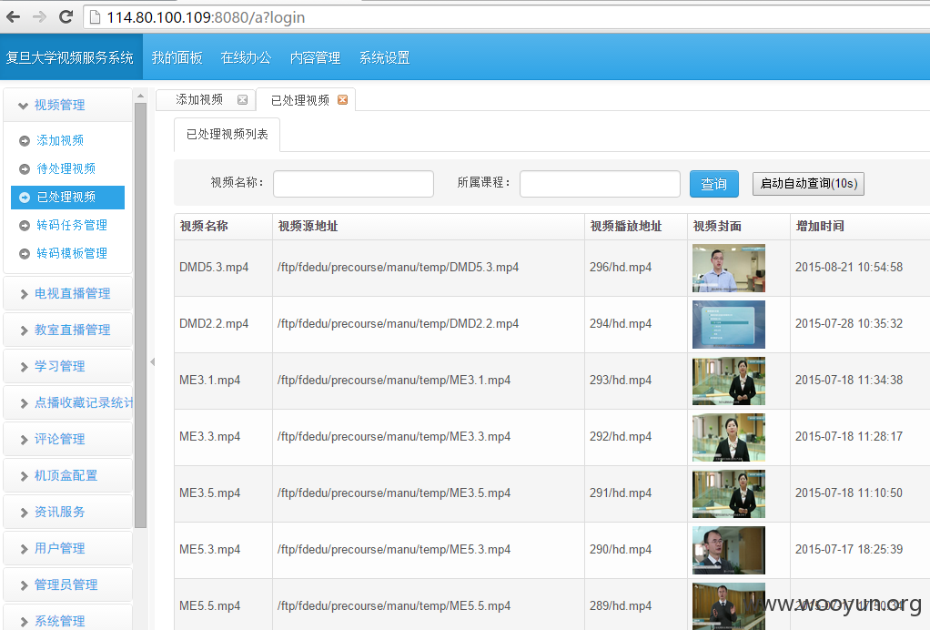Screen dimensions: 930x630
Task: Open the 内容管理 top menu
Action: [315, 57]
